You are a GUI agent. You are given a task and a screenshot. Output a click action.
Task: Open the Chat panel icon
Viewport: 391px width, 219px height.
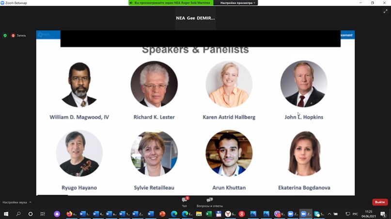pos(185,200)
